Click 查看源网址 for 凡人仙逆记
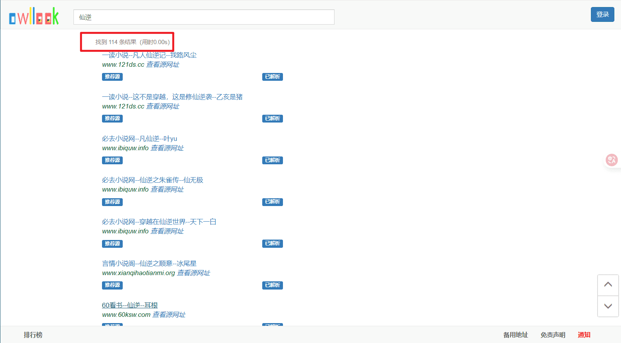 tap(163, 64)
